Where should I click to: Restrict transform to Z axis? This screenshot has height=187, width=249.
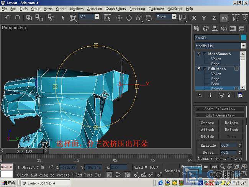click(x=214, y=18)
